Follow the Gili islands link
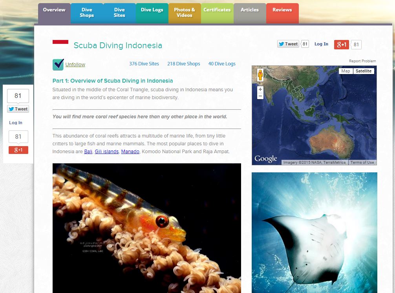This screenshot has height=293, width=395. point(106,152)
